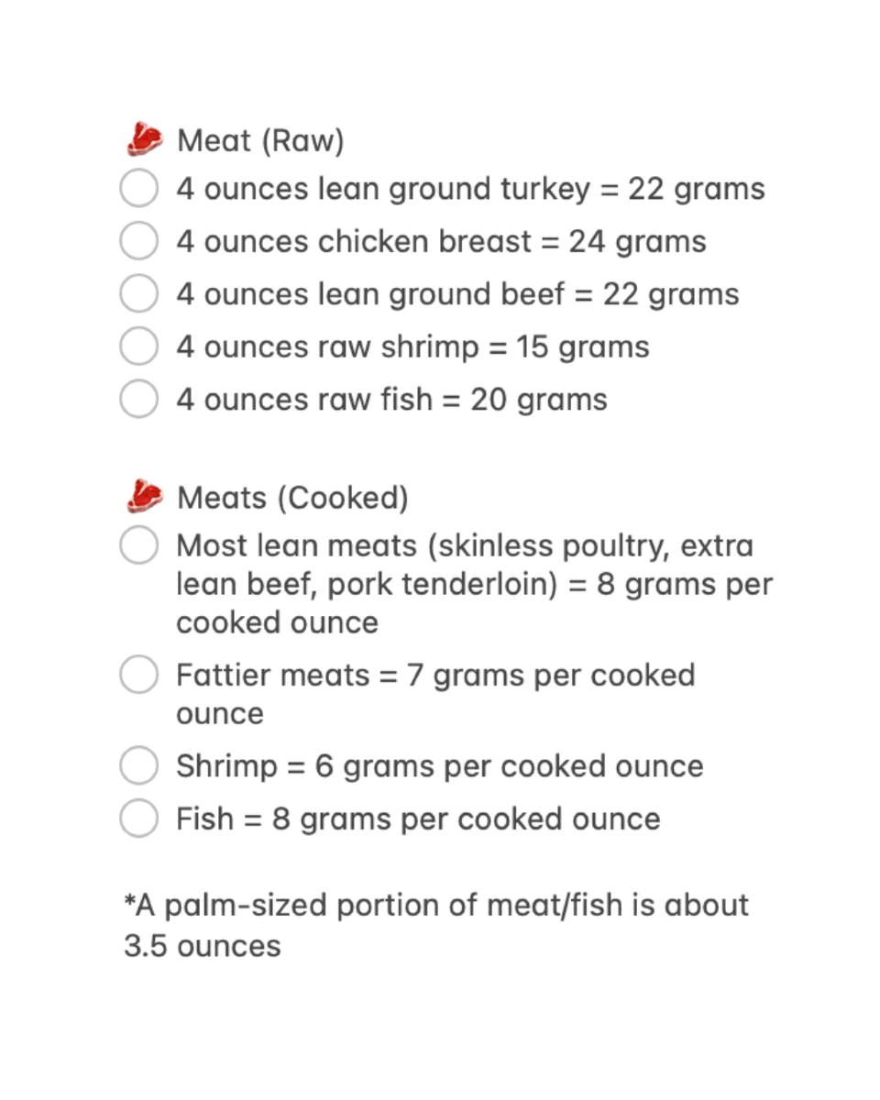Click text 'Fish = 8 grams per cooked ounce'
The width and height of the screenshot is (880, 1100).
(418, 819)
